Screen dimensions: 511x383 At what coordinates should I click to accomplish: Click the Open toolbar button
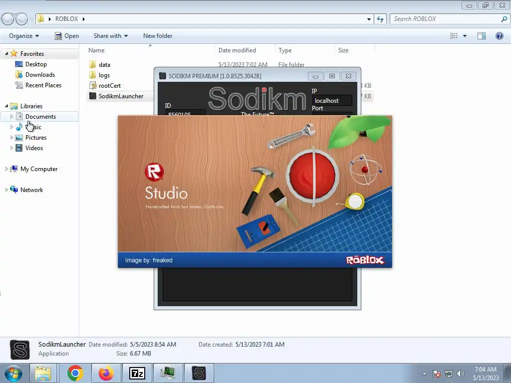click(x=67, y=36)
